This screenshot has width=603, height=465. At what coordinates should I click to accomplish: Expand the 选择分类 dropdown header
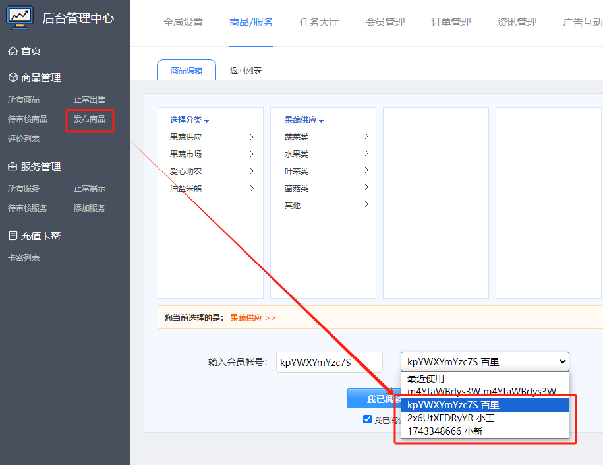tap(189, 120)
